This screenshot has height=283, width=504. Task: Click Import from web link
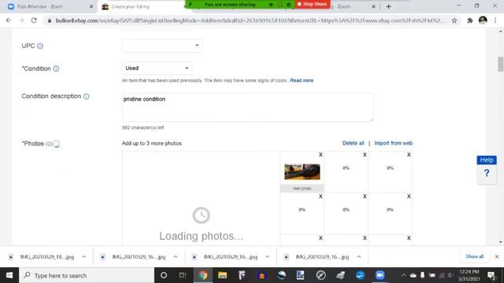393,143
